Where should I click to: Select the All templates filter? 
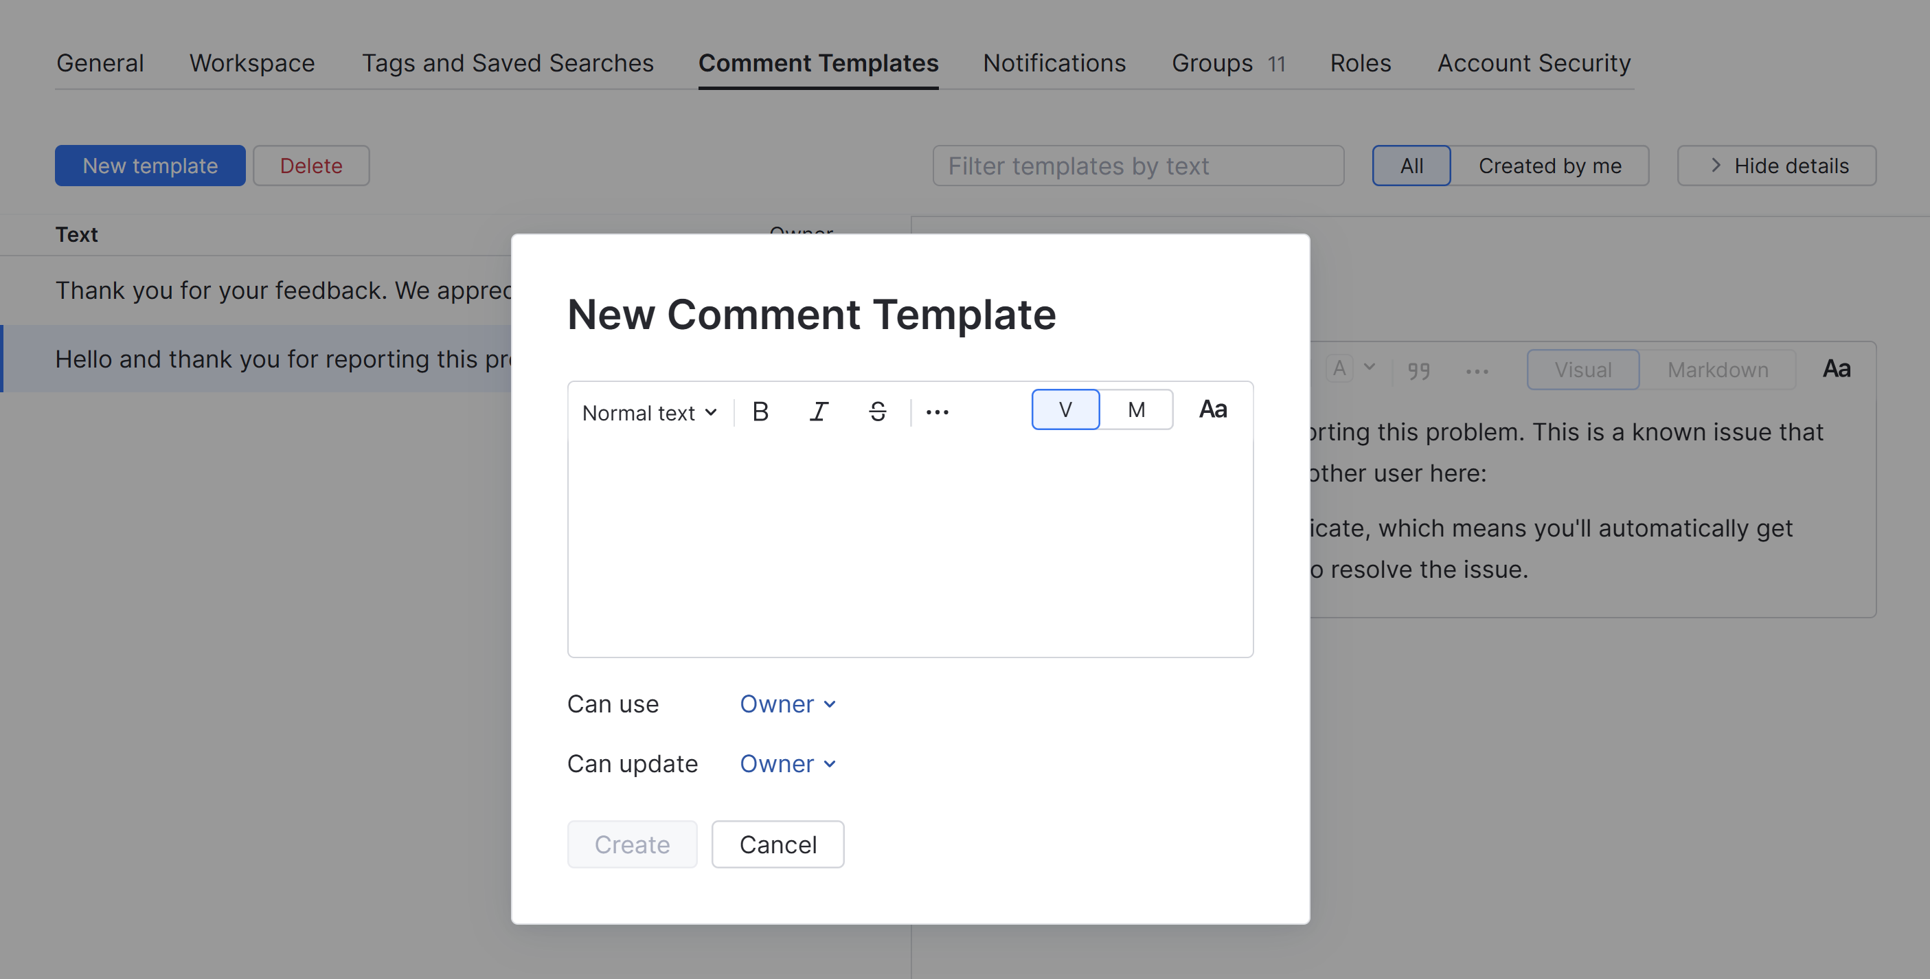click(x=1411, y=165)
